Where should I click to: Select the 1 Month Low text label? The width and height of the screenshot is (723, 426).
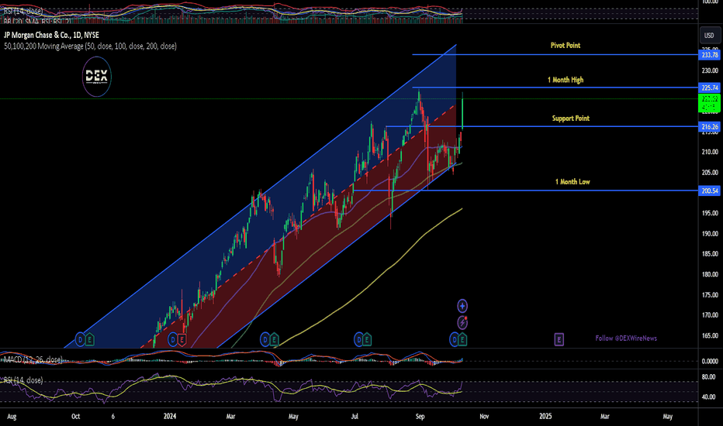coord(573,182)
